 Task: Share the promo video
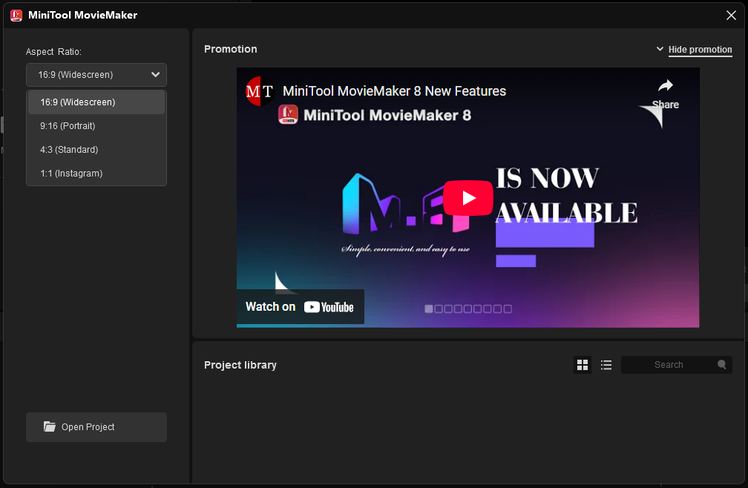tap(666, 94)
